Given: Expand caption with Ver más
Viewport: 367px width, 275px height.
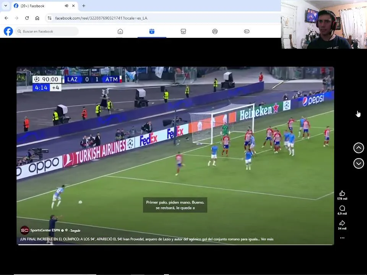Looking at the screenshot, I should 267,239.
